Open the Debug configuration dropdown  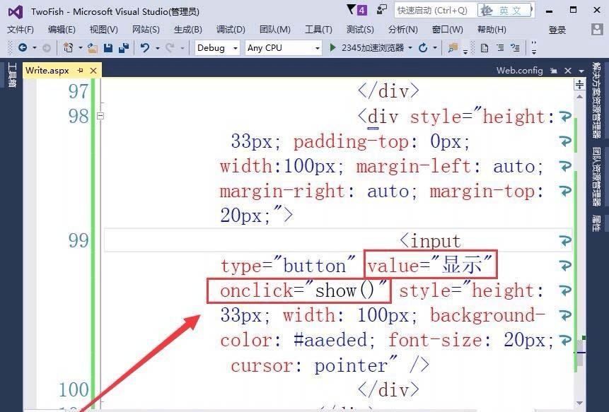tap(217, 48)
